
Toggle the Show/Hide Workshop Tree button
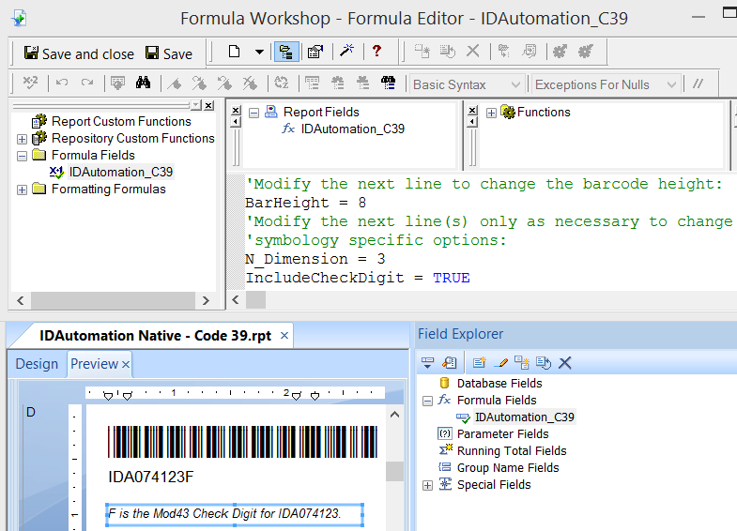coord(286,52)
